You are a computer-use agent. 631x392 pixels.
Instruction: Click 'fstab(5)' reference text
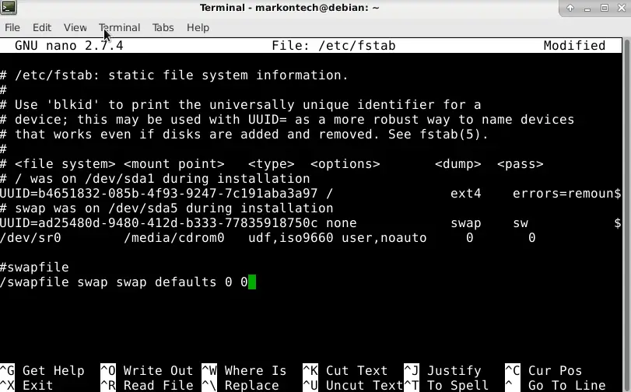pyautogui.click(x=450, y=135)
